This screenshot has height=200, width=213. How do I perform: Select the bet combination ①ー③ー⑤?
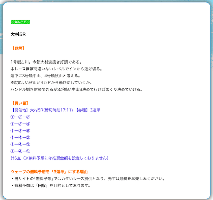(x=20, y=131)
